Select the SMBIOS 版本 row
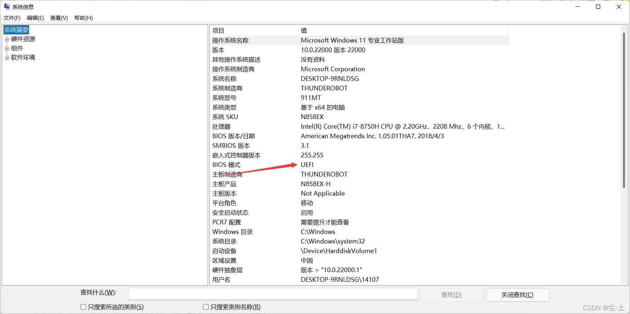The image size is (630, 314). (x=360, y=146)
